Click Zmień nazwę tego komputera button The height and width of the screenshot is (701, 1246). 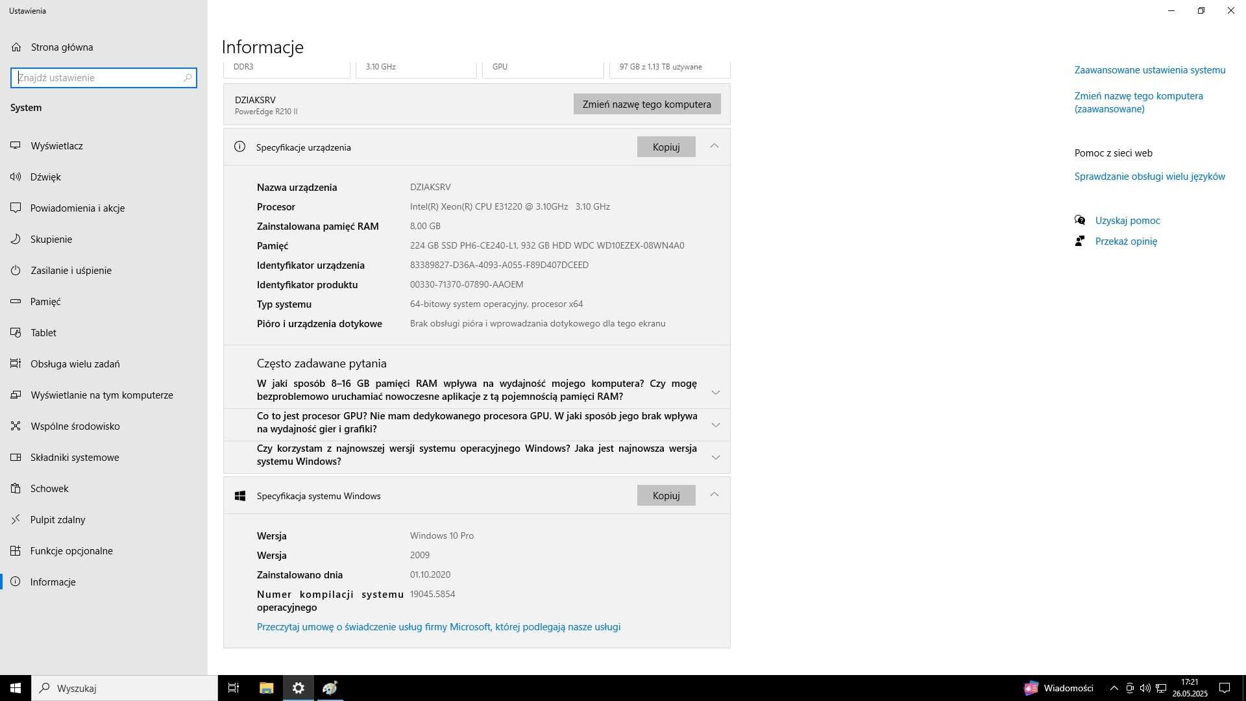coord(647,104)
